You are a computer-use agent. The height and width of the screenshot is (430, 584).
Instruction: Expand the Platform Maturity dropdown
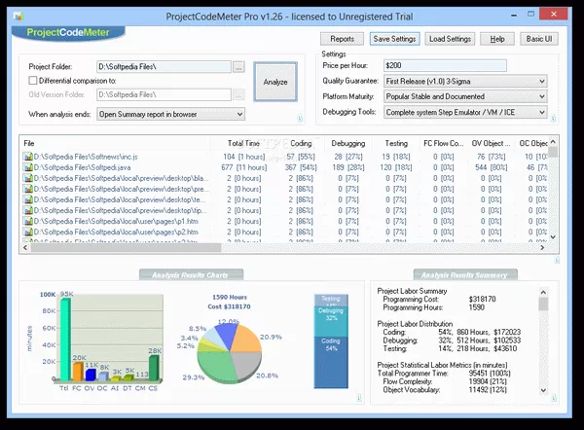465,97
